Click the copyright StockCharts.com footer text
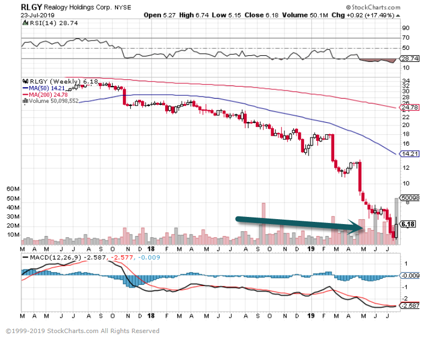This screenshot has height=338, width=426. 82,331
